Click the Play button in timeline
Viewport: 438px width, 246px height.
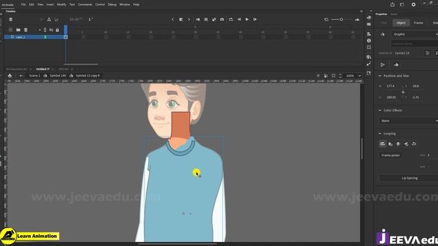[x=247, y=19]
